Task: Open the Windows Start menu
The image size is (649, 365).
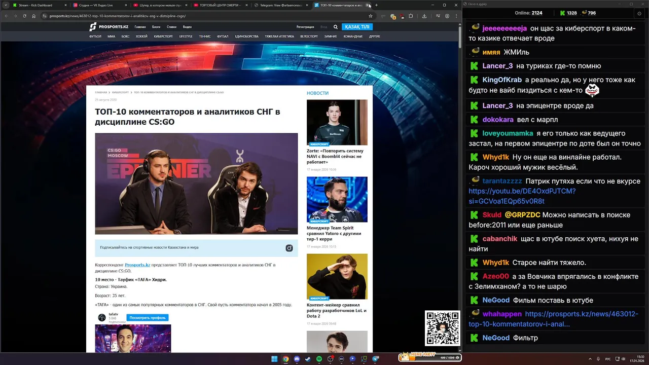Action: pos(274,359)
